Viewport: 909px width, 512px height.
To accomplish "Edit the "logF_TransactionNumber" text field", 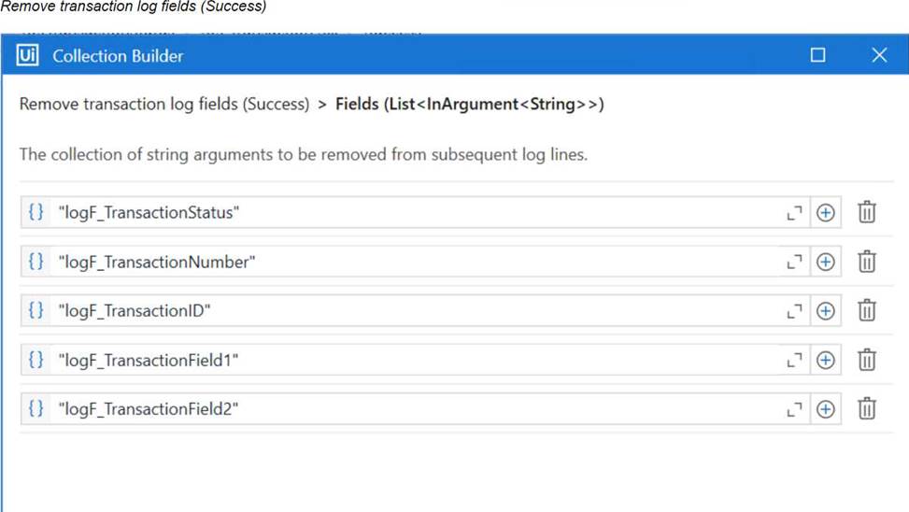I will click(x=415, y=263).
